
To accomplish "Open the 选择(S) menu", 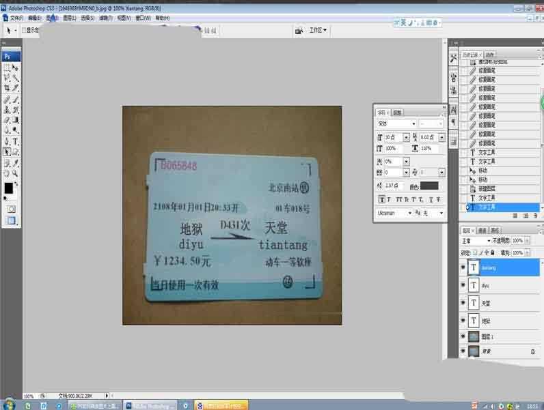I will 87,18.
